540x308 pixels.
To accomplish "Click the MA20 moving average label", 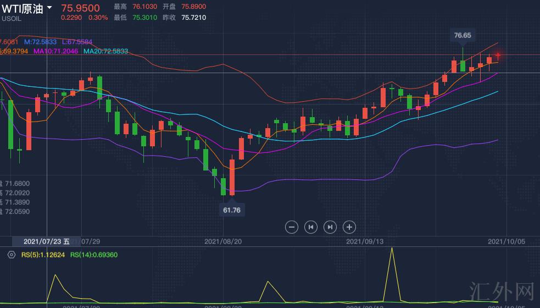I will click(x=105, y=51).
